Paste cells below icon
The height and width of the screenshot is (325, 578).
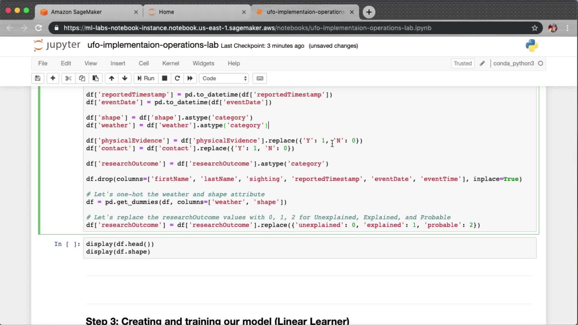(x=95, y=78)
